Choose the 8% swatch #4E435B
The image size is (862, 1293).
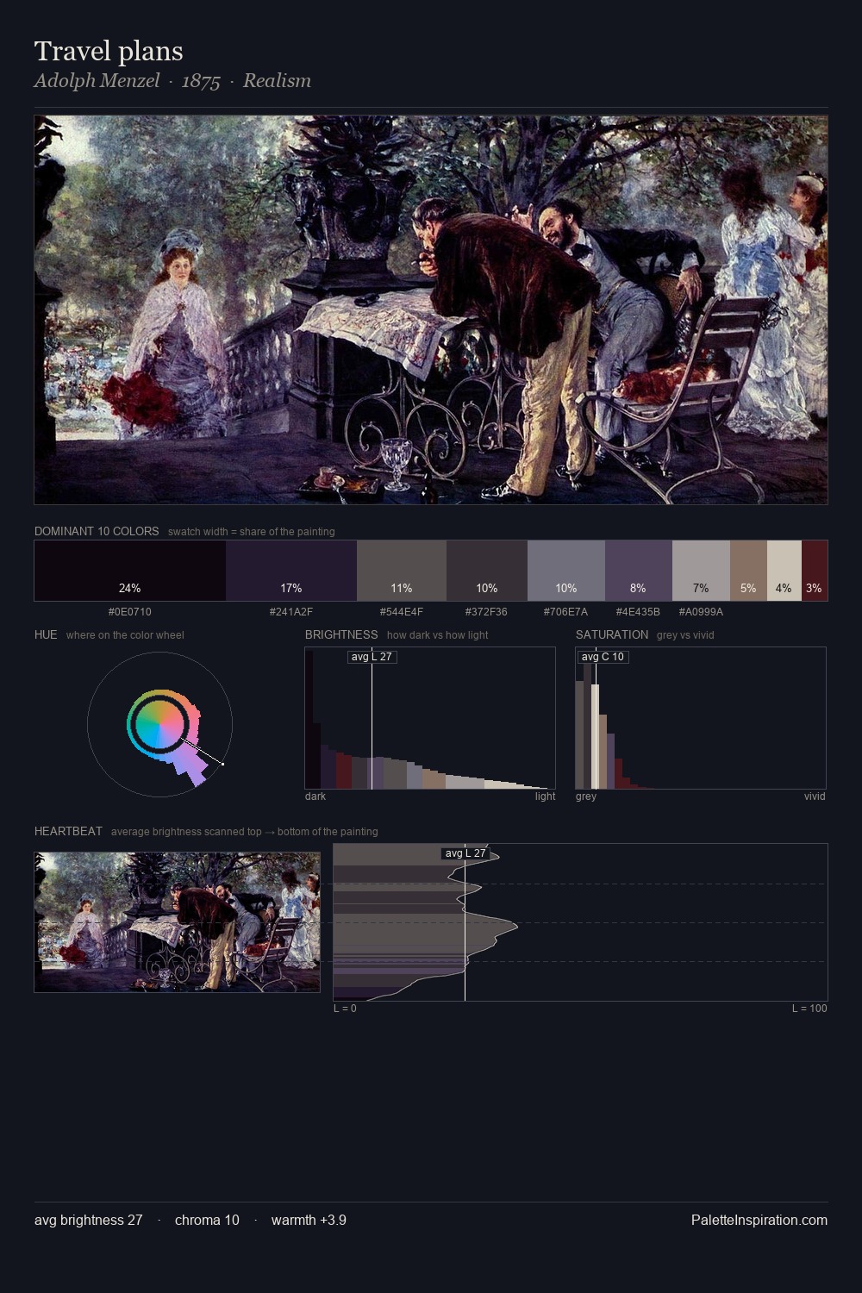tap(639, 571)
